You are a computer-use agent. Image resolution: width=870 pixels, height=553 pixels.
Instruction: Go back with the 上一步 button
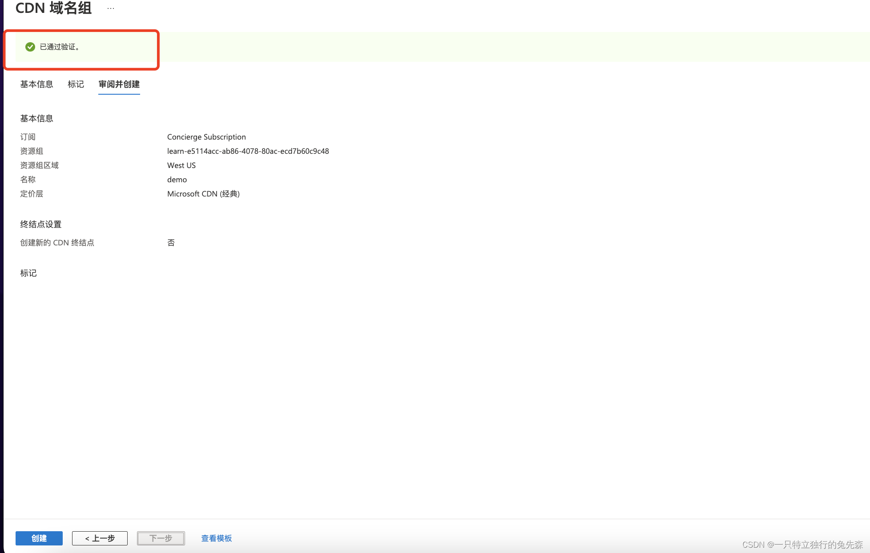click(100, 538)
